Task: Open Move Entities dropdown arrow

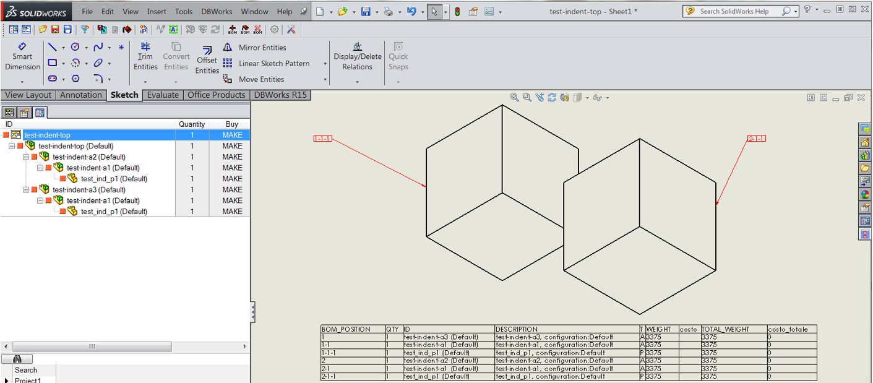Action: 325,80
